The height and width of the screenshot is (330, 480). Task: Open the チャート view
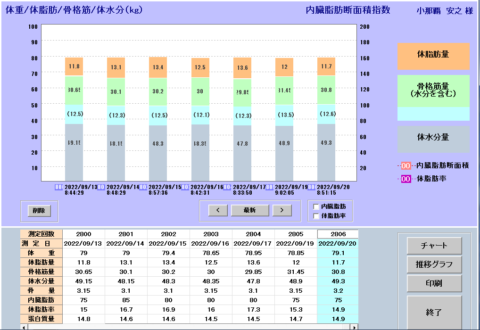434,246
